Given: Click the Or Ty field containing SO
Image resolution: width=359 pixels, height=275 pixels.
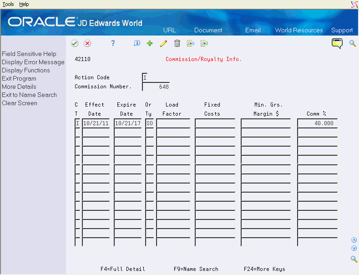Looking at the screenshot, I should (150, 123).
